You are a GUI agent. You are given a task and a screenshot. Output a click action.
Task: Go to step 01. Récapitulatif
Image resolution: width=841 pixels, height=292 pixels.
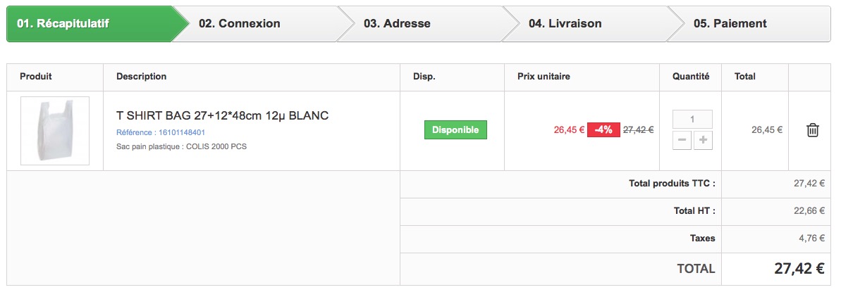coord(63,24)
